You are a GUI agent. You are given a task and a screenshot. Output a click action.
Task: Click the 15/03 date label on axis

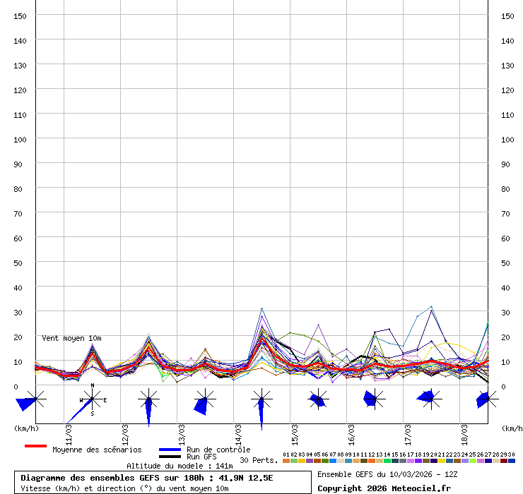coord(293,430)
